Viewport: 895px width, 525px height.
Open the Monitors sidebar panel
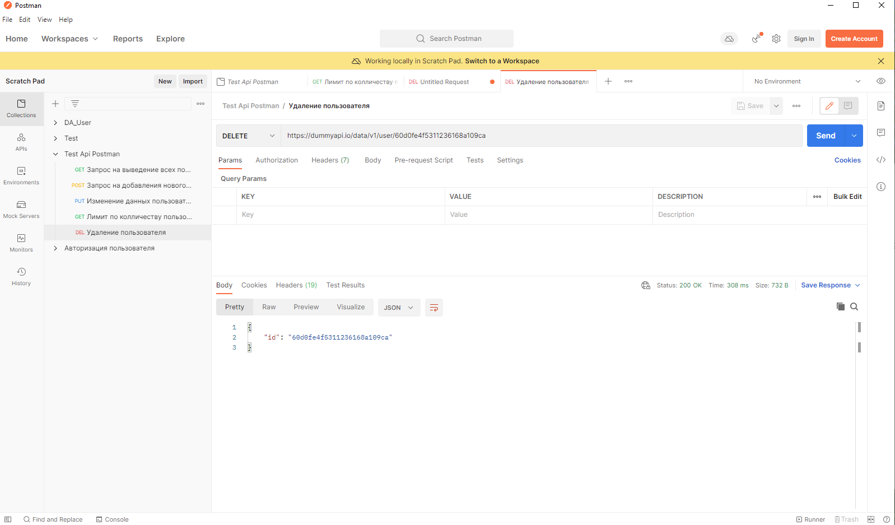click(21, 243)
